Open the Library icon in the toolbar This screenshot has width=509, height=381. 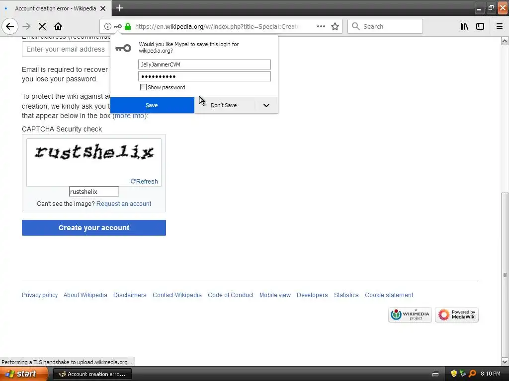[x=464, y=26]
